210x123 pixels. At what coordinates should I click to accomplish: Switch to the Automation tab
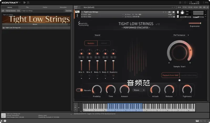[63, 7]
